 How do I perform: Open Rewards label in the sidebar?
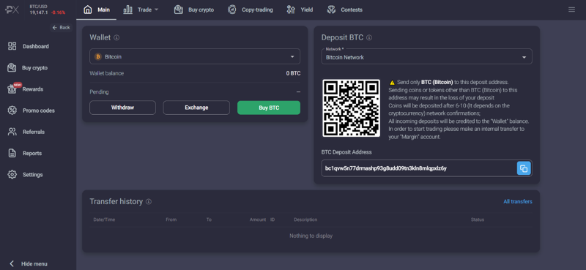point(33,89)
